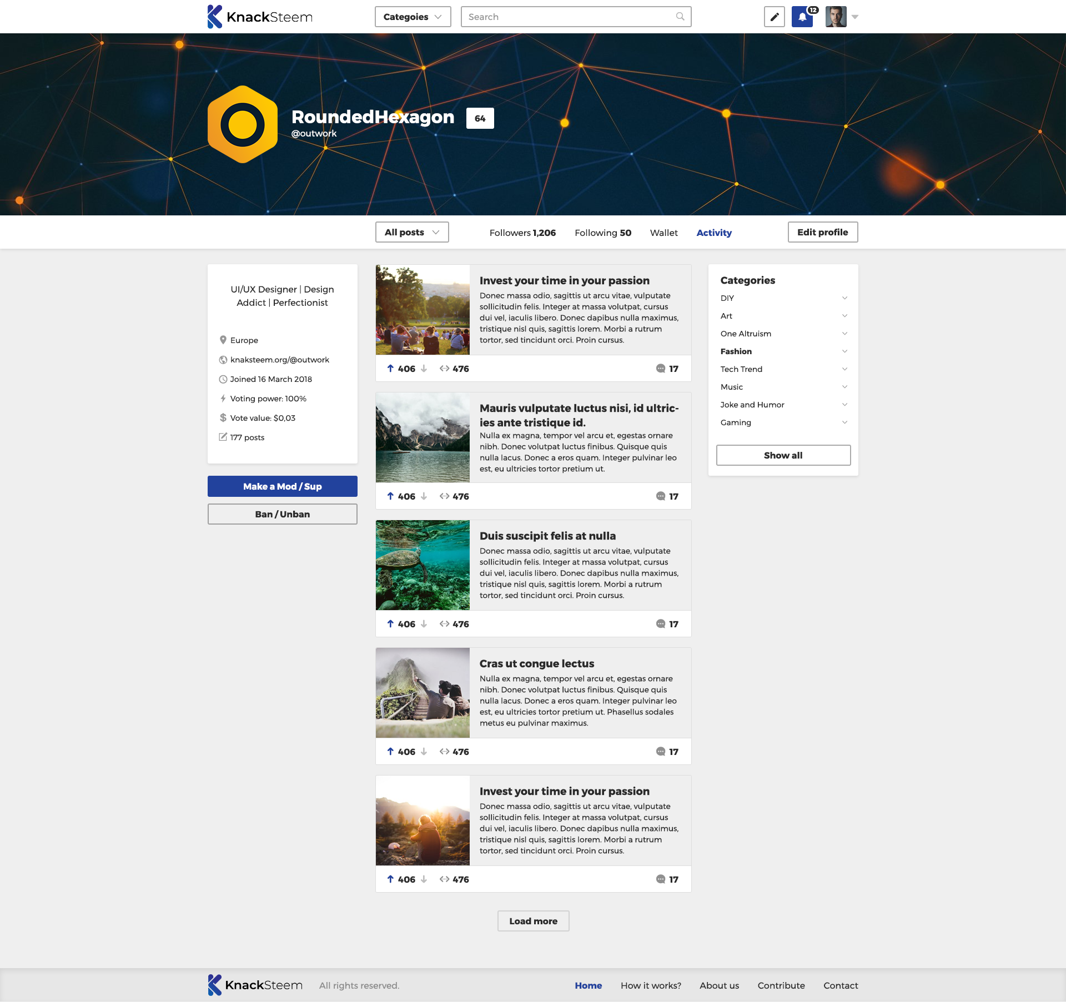This screenshot has height=1002, width=1066.
Task: Expand the Fashion category chevron
Action: pyautogui.click(x=844, y=351)
